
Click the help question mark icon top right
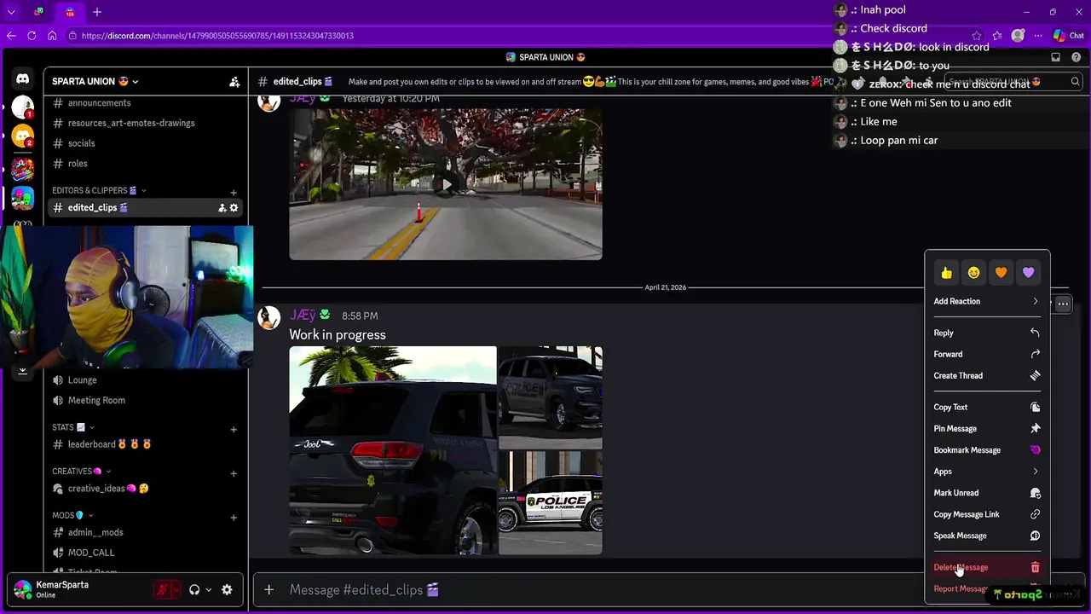(x=1076, y=57)
